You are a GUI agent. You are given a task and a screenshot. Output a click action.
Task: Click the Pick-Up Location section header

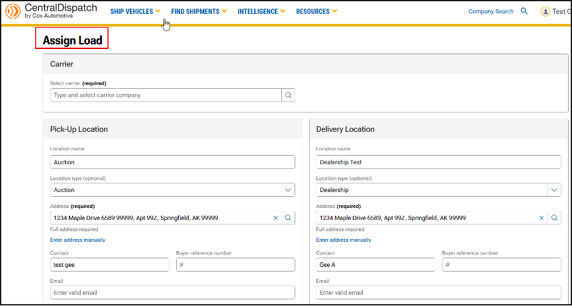[172, 129]
